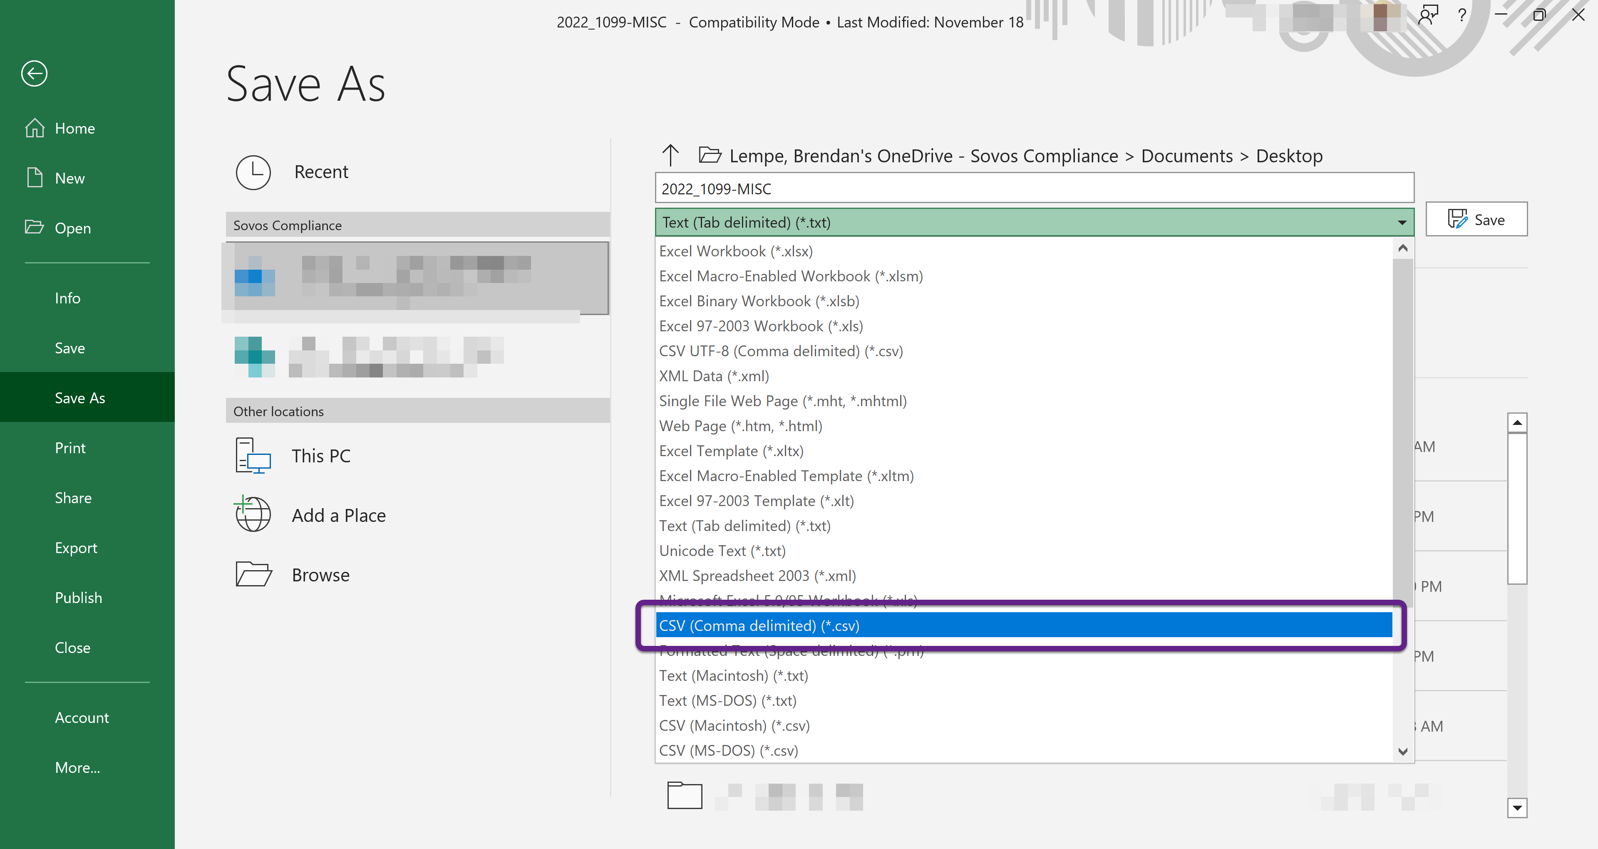Image resolution: width=1598 pixels, height=849 pixels.
Task: Click the New document icon
Action: [35, 177]
